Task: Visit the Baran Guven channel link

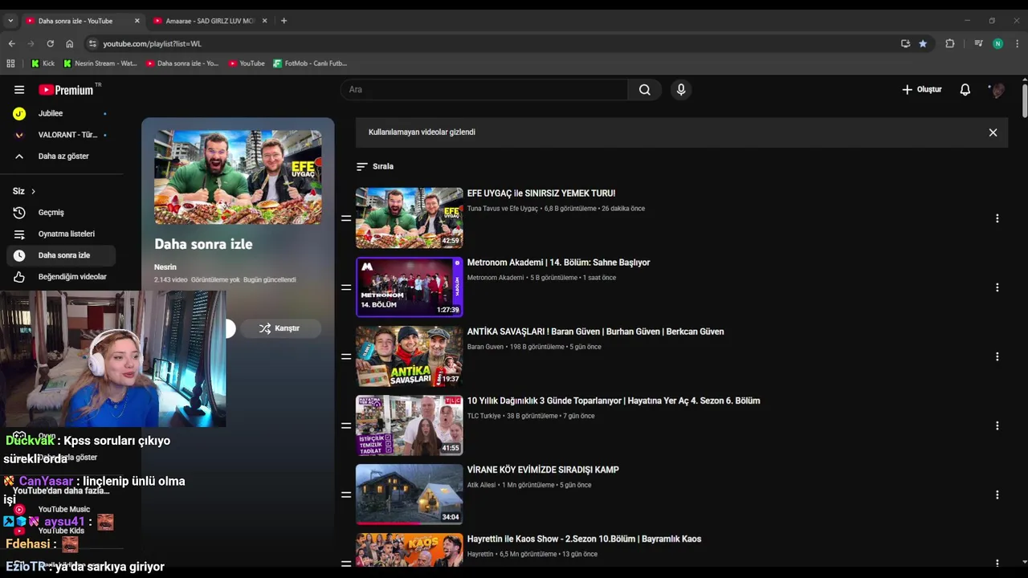Action: click(x=485, y=347)
